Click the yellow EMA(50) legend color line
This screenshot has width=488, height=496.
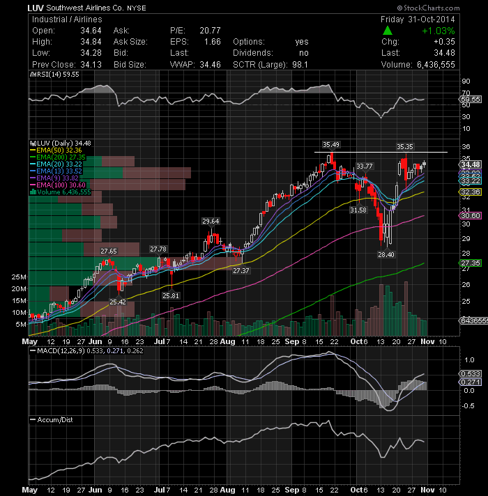[33, 150]
